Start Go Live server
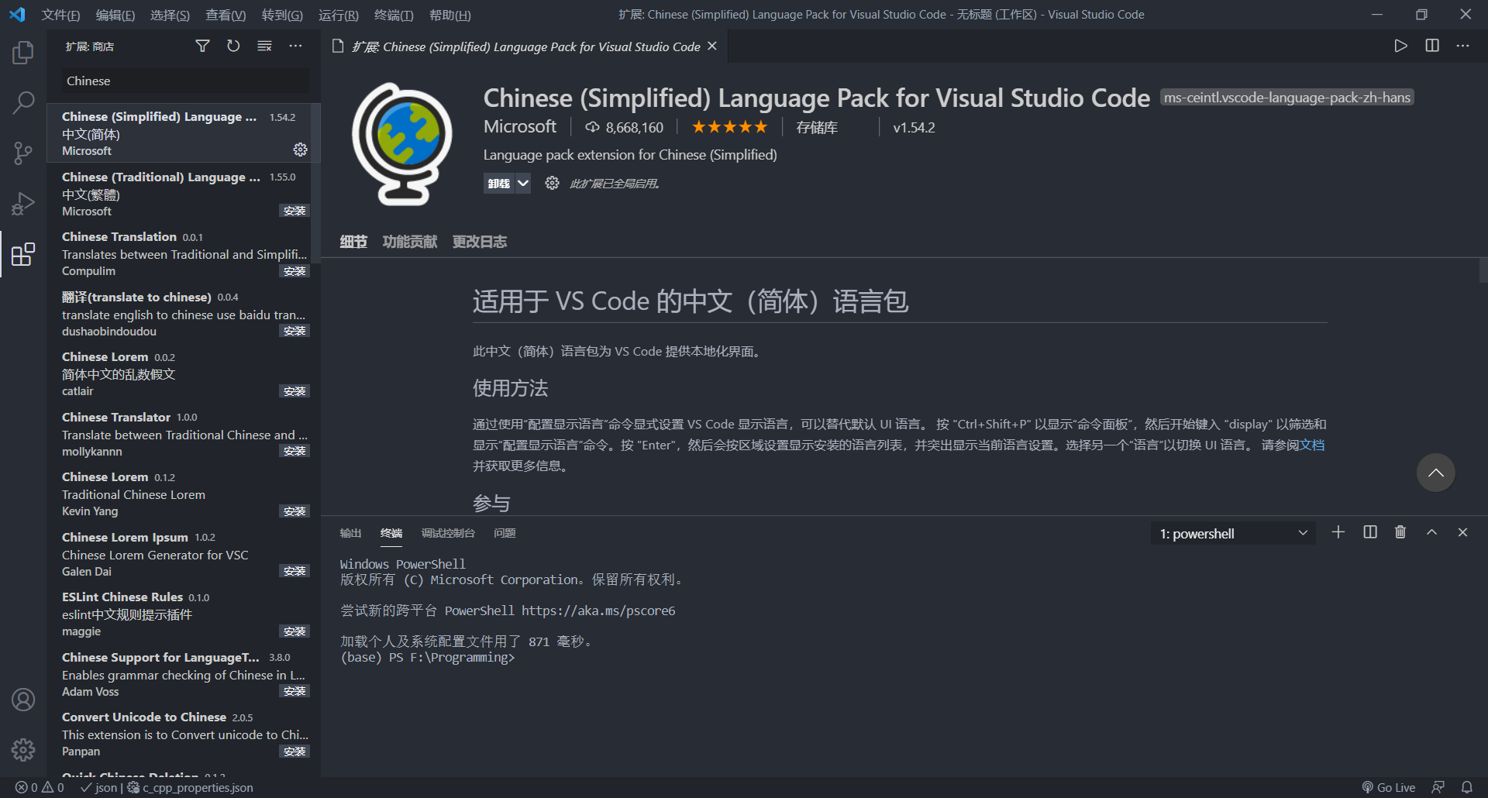 [1389, 787]
